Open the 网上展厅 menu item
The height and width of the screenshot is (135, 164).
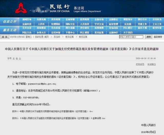(x=128, y=28)
